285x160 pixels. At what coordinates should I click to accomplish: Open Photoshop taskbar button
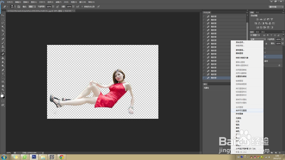(x=34, y=157)
